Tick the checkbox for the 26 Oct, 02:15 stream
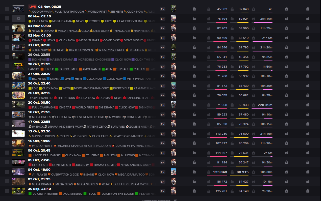 [x=7, y=95]
